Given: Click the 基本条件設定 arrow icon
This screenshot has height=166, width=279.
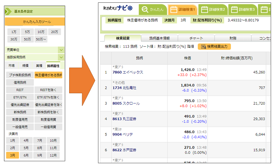Looking at the screenshot, I should [8, 11].
